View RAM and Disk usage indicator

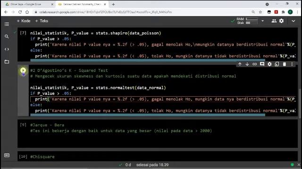247,21
